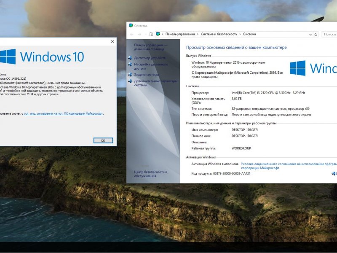
Task: Open Защита системы link
Action: click(147, 75)
